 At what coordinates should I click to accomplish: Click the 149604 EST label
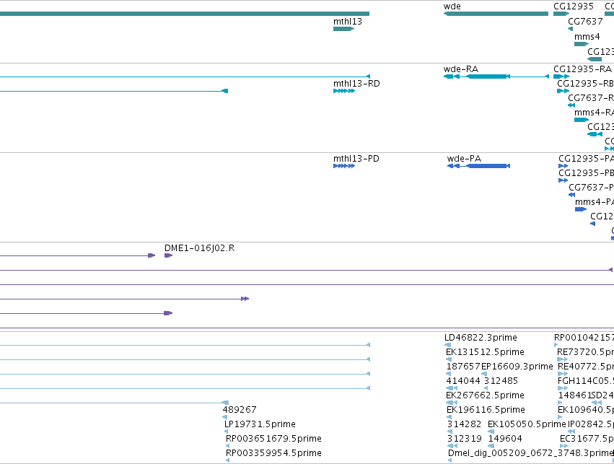pos(505,439)
